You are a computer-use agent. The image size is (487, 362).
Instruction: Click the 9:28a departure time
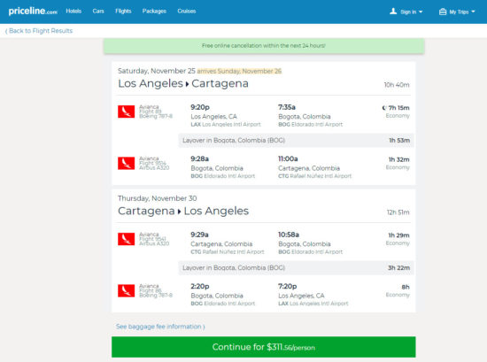coord(200,159)
